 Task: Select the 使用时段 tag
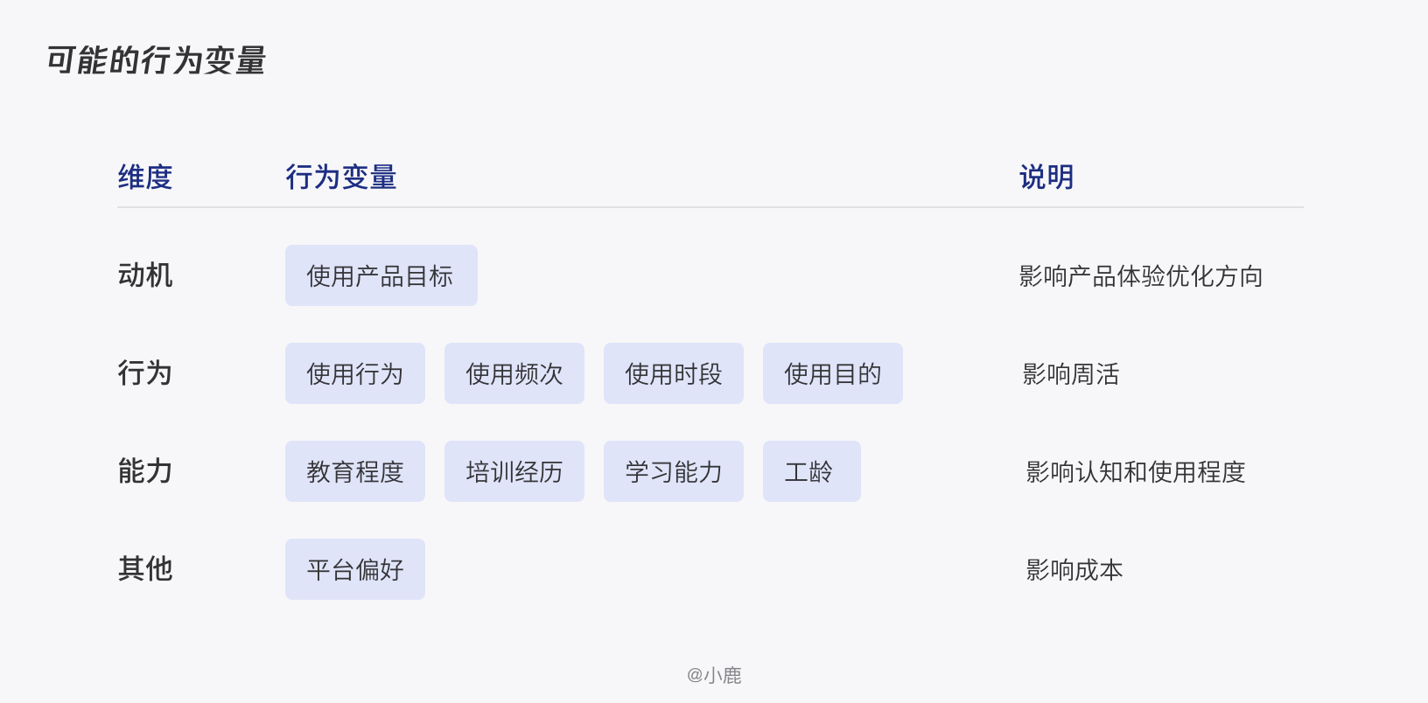click(673, 373)
